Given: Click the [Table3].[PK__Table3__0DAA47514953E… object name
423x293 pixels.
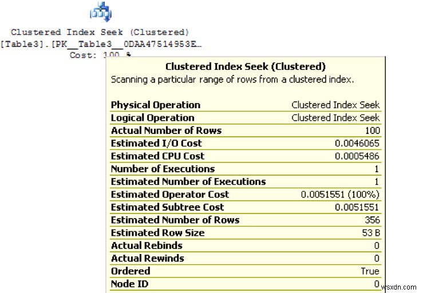Looking at the screenshot, I should [x=101, y=44].
